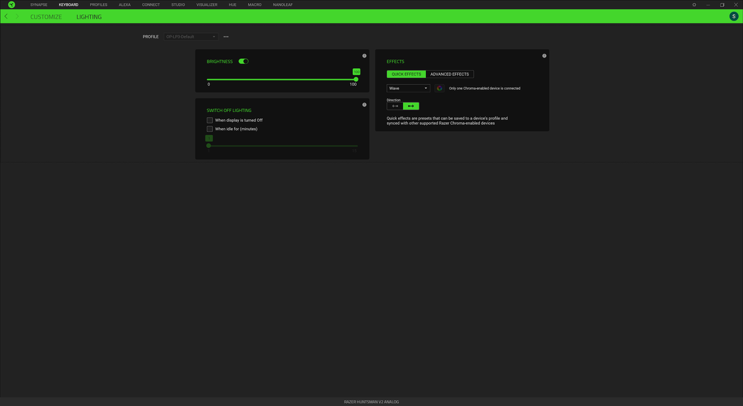Screen dimensions: 743x406
Task: Check When idle for (minutes)
Action: pyautogui.click(x=210, y=129)
